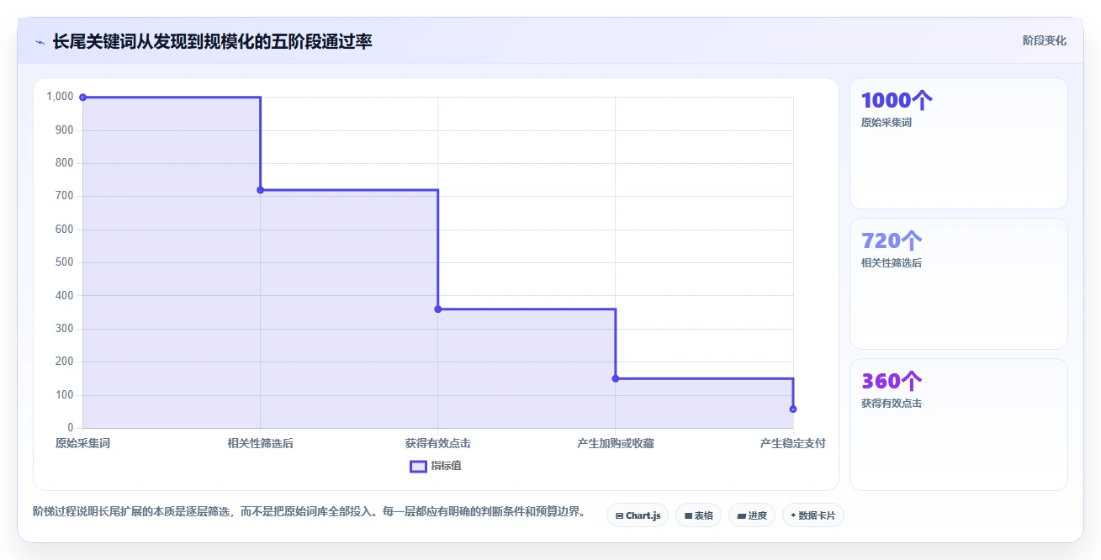Click the 阶段变化 label in the header
This screenshot has height=560, width=1101.
coord(1044,41)
